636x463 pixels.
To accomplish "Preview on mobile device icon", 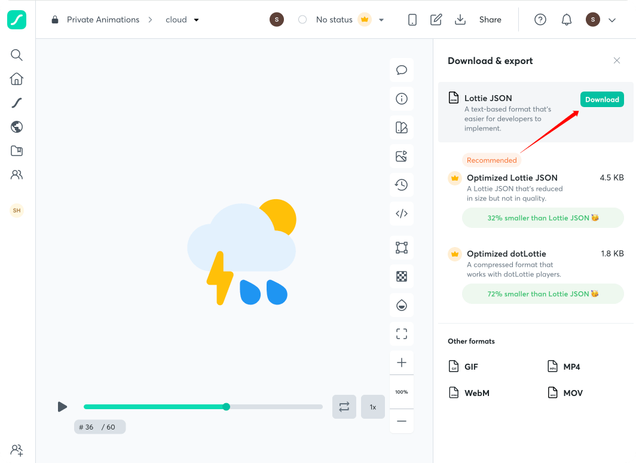I will 412,20.
